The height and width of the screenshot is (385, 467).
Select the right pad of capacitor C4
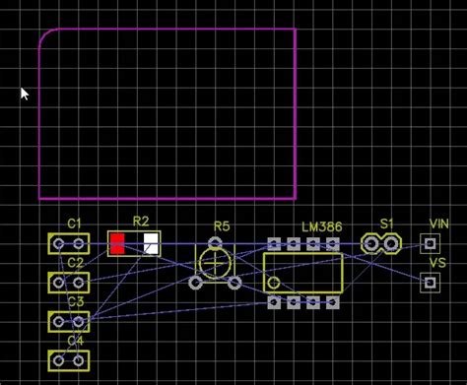(x=78, y=360)
